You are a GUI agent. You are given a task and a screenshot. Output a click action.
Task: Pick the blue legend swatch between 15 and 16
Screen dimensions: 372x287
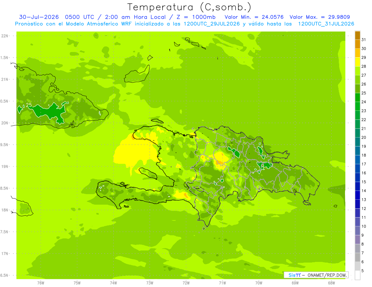point(357,177)
